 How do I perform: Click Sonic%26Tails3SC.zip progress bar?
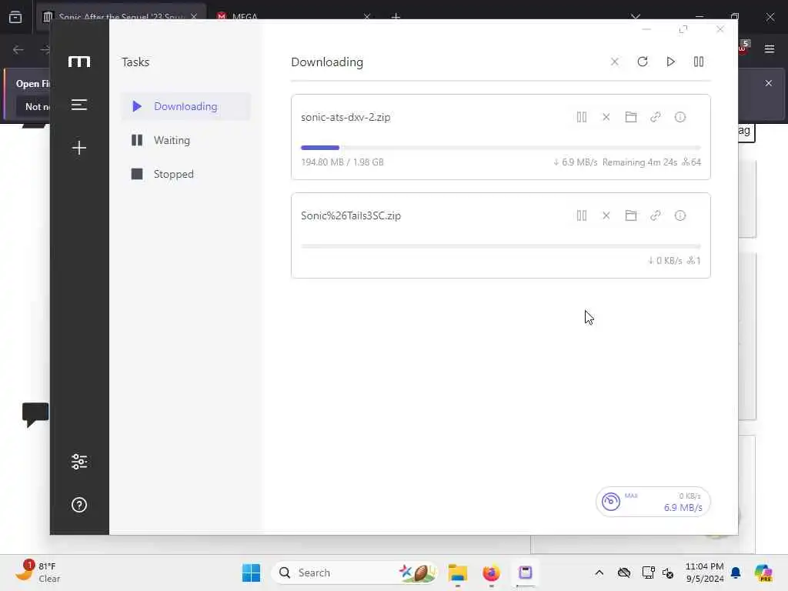click(x=500, y=246)
